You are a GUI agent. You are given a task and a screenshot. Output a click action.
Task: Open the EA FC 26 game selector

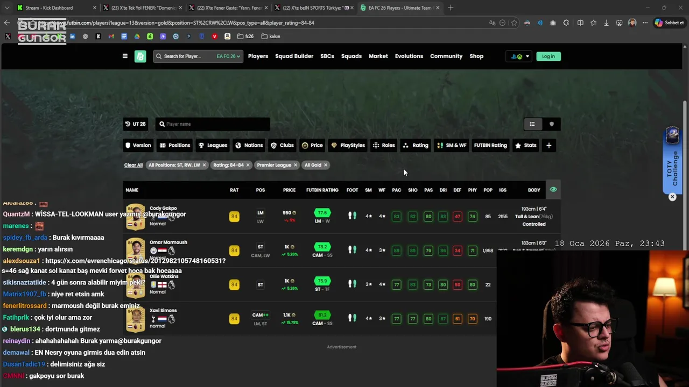(x=228, y=56)
